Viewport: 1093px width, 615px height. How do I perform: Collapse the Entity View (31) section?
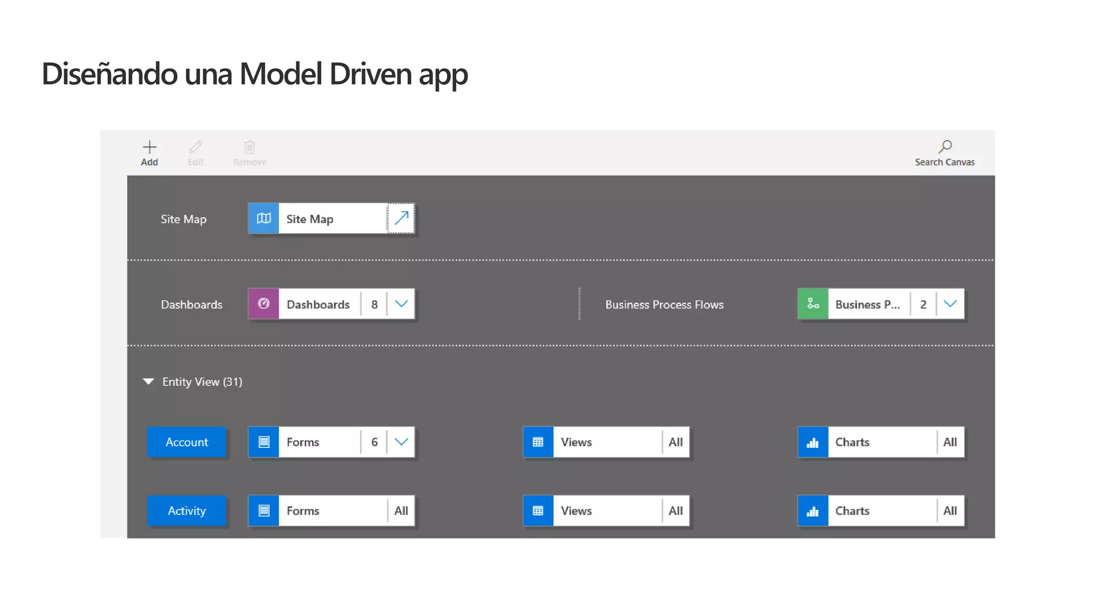click(148, 382)
